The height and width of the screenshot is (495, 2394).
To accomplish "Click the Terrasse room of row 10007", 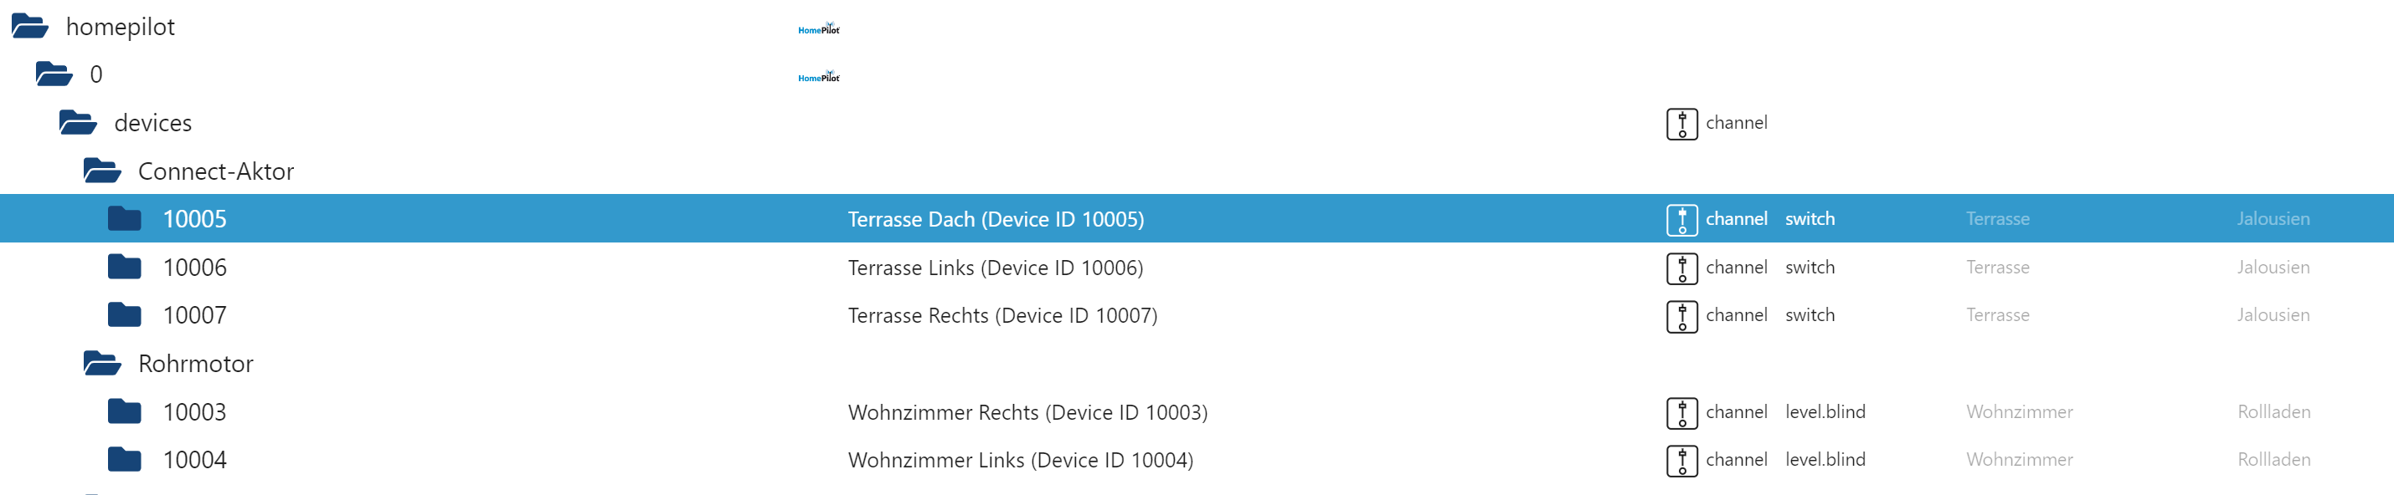I will pos(1997,316).
